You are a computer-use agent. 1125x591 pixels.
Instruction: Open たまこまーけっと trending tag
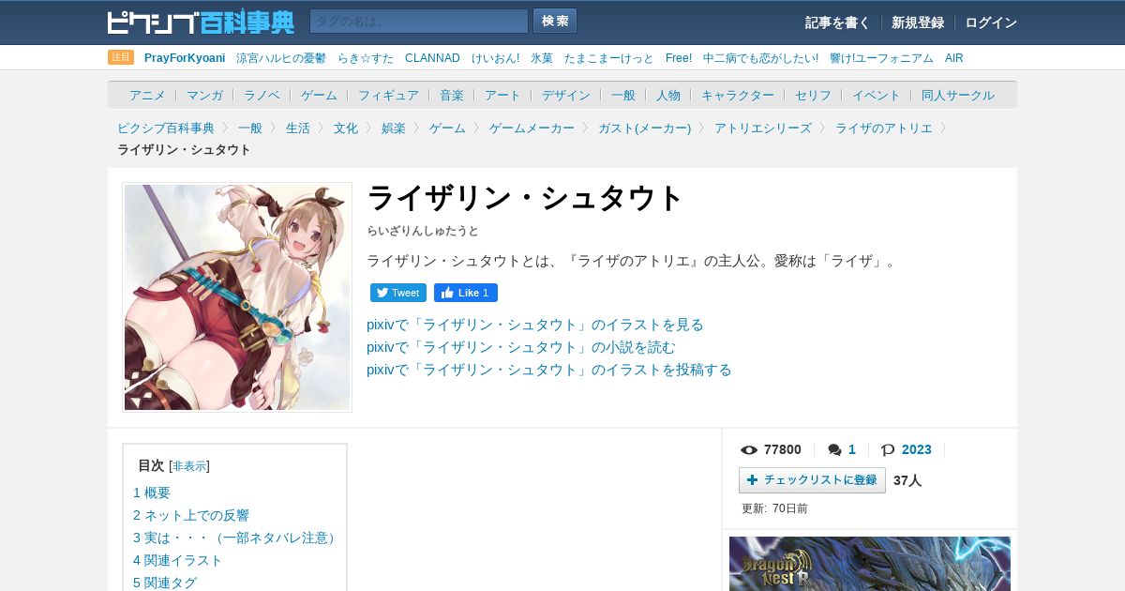click(609, 58)
